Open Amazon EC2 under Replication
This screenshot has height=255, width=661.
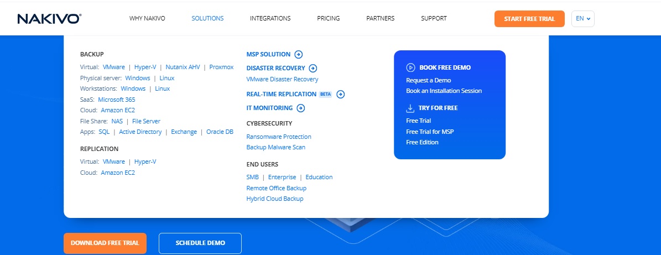point(118,173)
